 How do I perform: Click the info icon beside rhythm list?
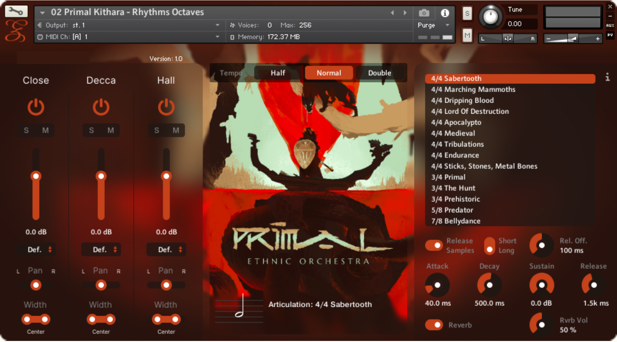[607, 77]
